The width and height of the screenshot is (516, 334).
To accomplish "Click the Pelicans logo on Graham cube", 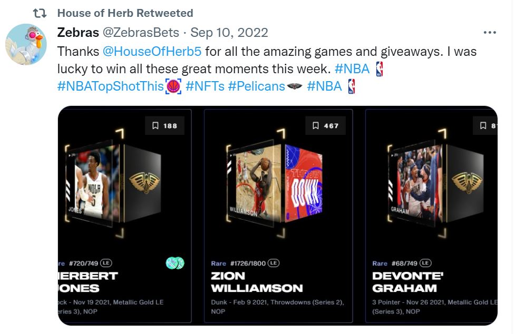I will (x=466, y=182).
